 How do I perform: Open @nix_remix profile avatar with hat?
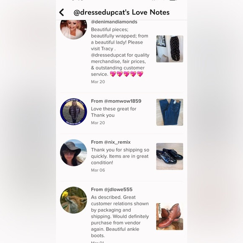pos(73,153)
